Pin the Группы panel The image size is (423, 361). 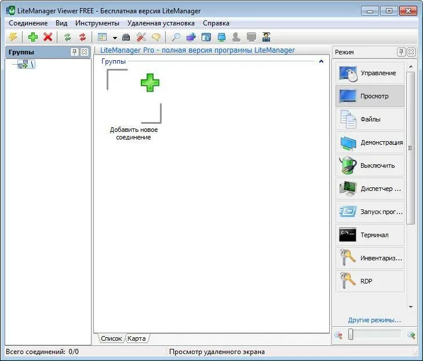coord(74,51)
